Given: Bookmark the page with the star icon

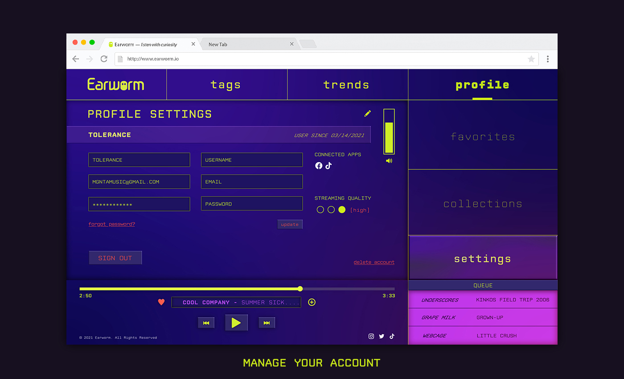Looking at the screenshot, I should tap(531, 59).
